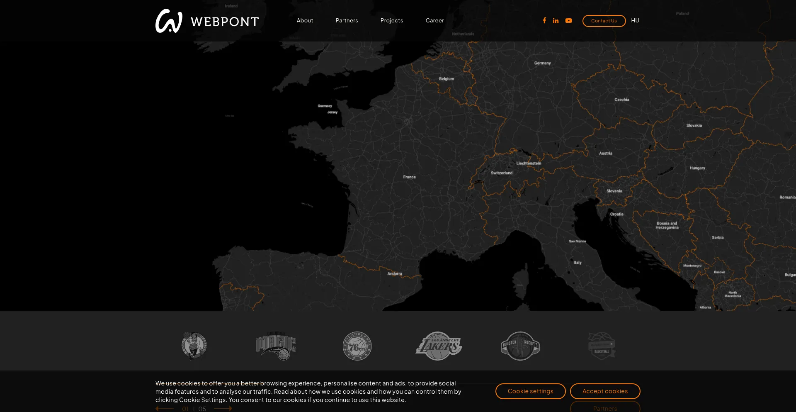796x412 pixels.
Task: Go to next slide arrow
Action: click(223, 409)
